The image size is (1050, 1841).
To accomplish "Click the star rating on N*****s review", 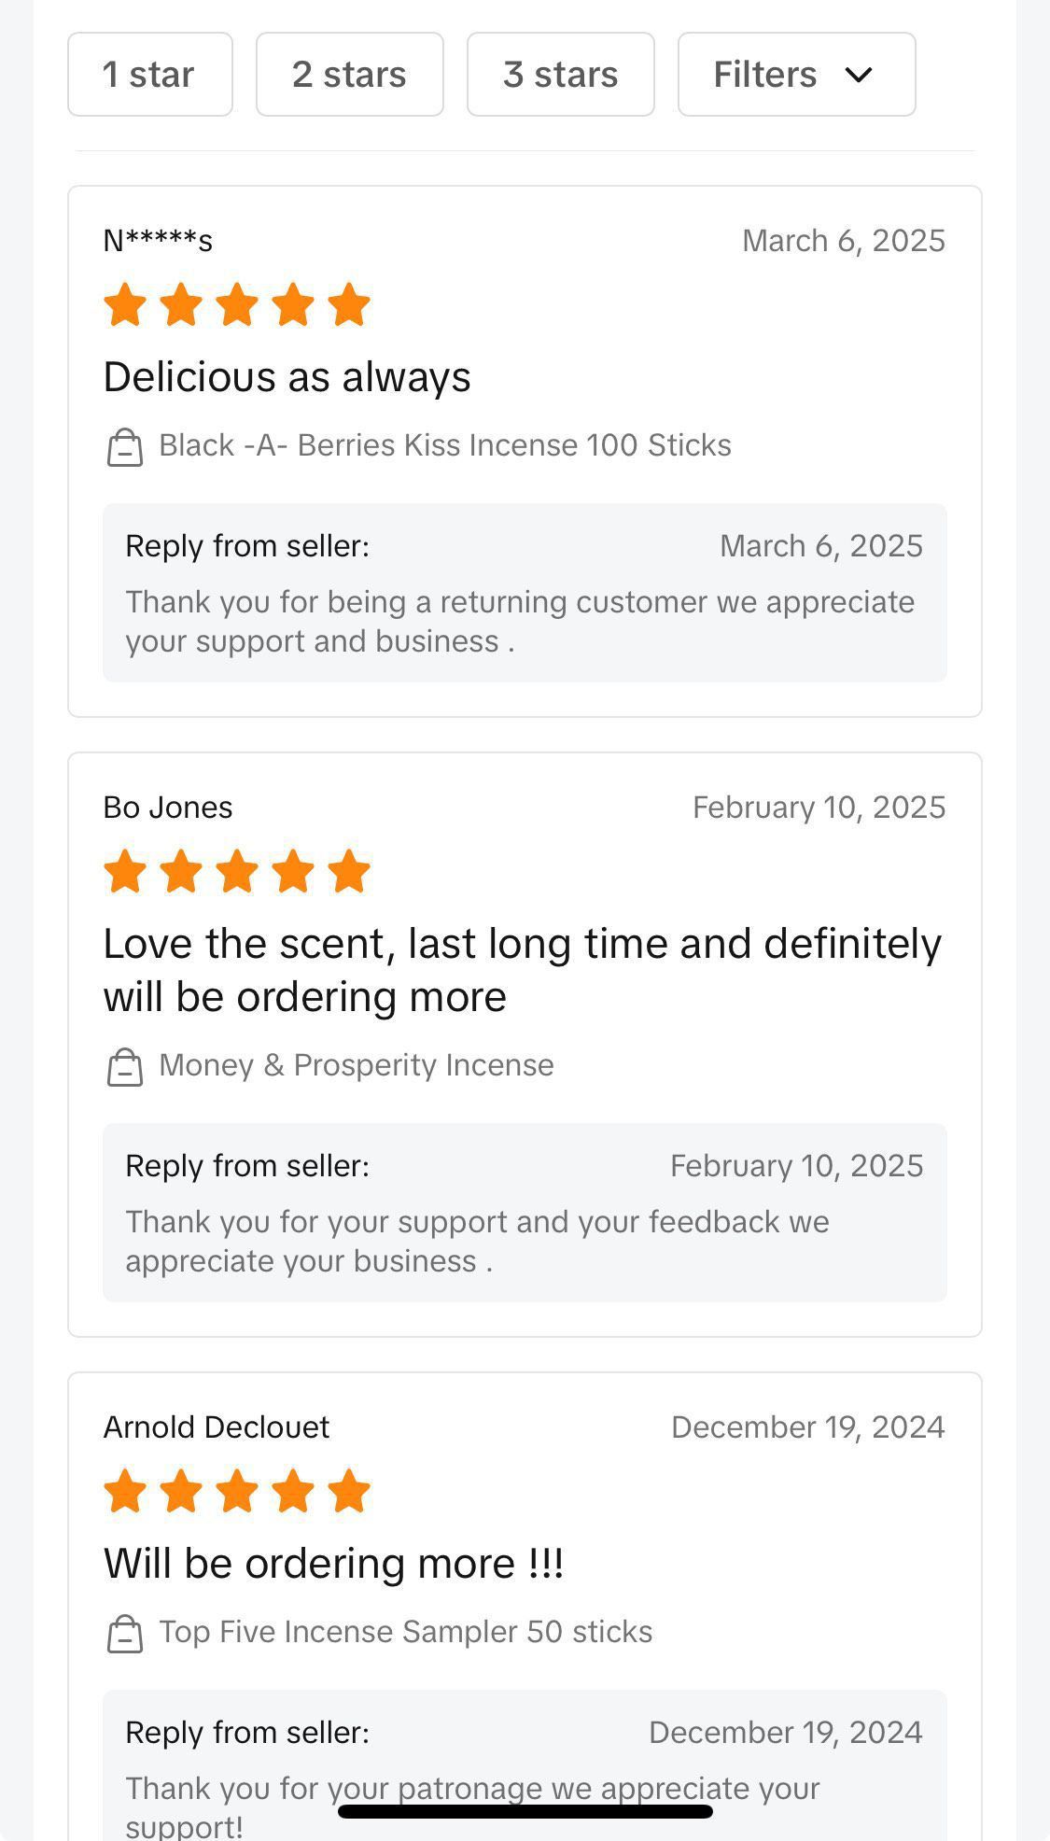I will [x=237, y=305].
